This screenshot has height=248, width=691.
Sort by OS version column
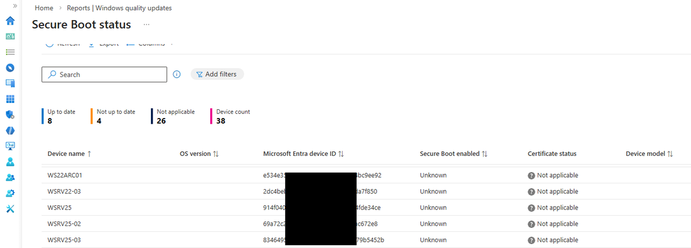coord(199,154)
